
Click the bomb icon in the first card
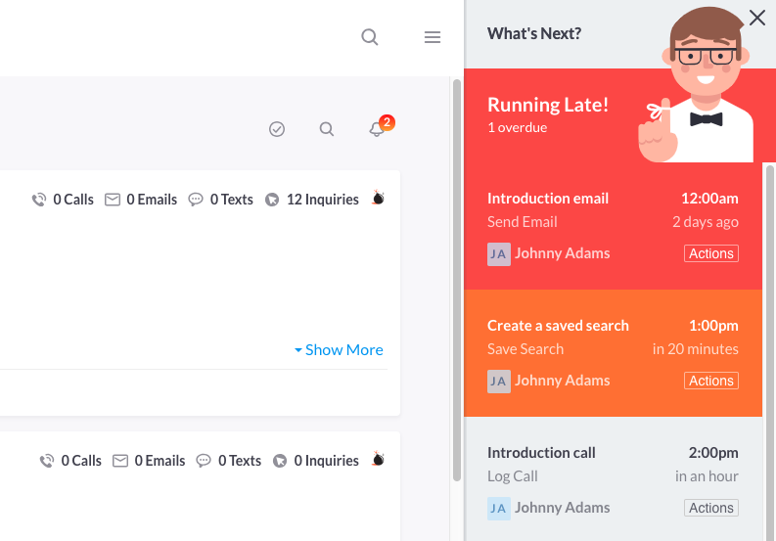378,198
